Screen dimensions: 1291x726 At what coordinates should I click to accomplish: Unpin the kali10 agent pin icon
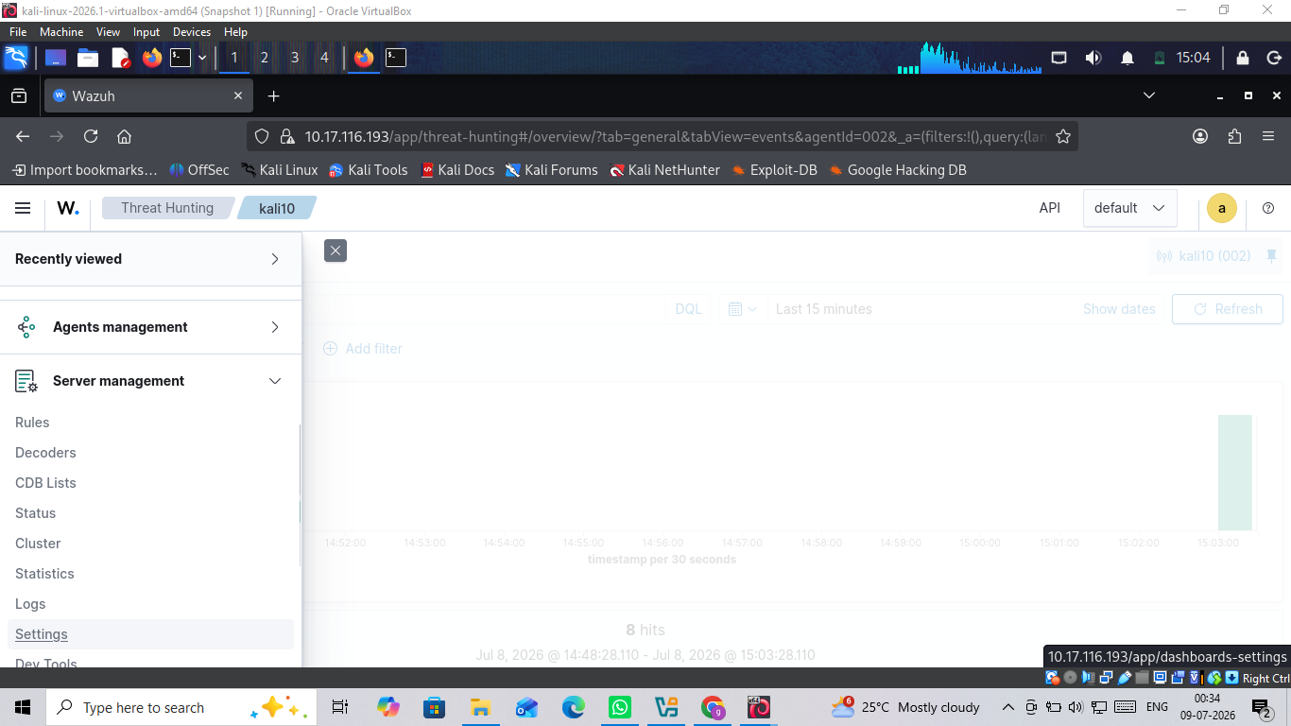pos(1271,255)
